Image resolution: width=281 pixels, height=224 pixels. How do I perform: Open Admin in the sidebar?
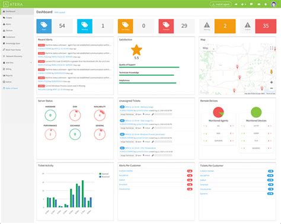pyautogui.click(x=8, y=82)
